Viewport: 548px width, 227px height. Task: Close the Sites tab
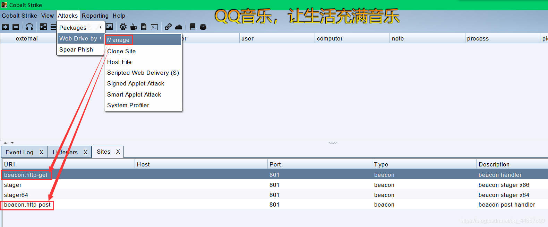click(x=118, y=152)
